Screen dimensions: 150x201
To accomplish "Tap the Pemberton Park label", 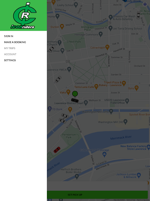I will (69, 136).
